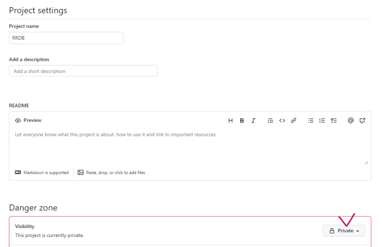This screenshot has width=382, height=247.
Task: Insert code formatting in README
Action: point(282,121)
